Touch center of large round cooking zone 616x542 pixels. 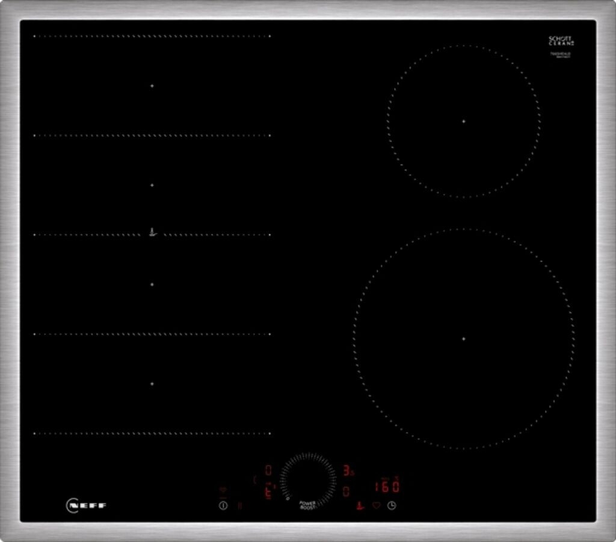coord(463,339)
